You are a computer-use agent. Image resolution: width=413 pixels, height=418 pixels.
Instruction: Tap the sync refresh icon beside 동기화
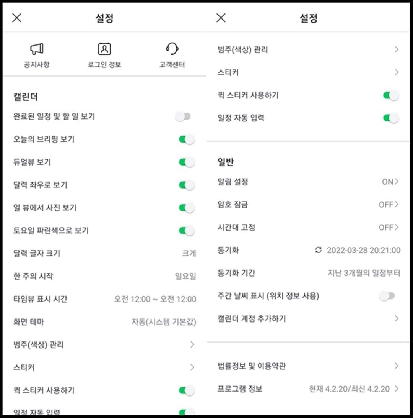[318, 250]
